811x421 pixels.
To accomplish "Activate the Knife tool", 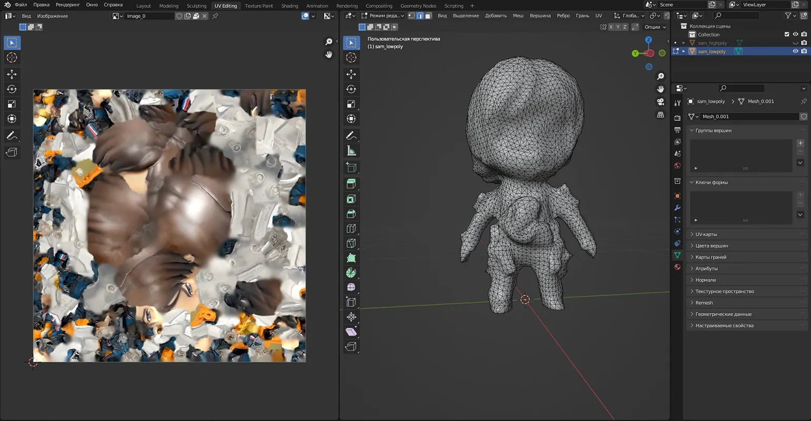I will point(351,243).
